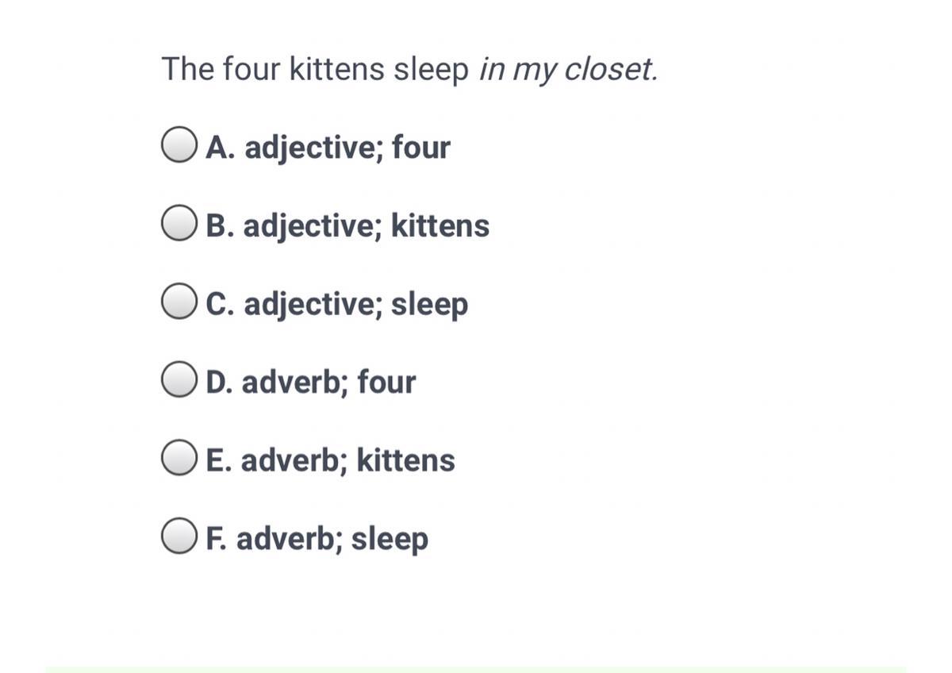Click the word 'four' in the question sentence
The width and height of the screenshot is (952, 673).
[251, 69]
